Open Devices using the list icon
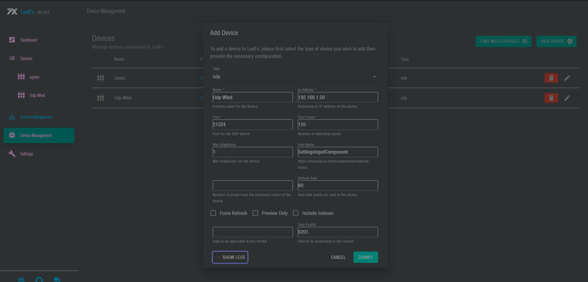Screen dimensions: 588x282 coord(12,58)
